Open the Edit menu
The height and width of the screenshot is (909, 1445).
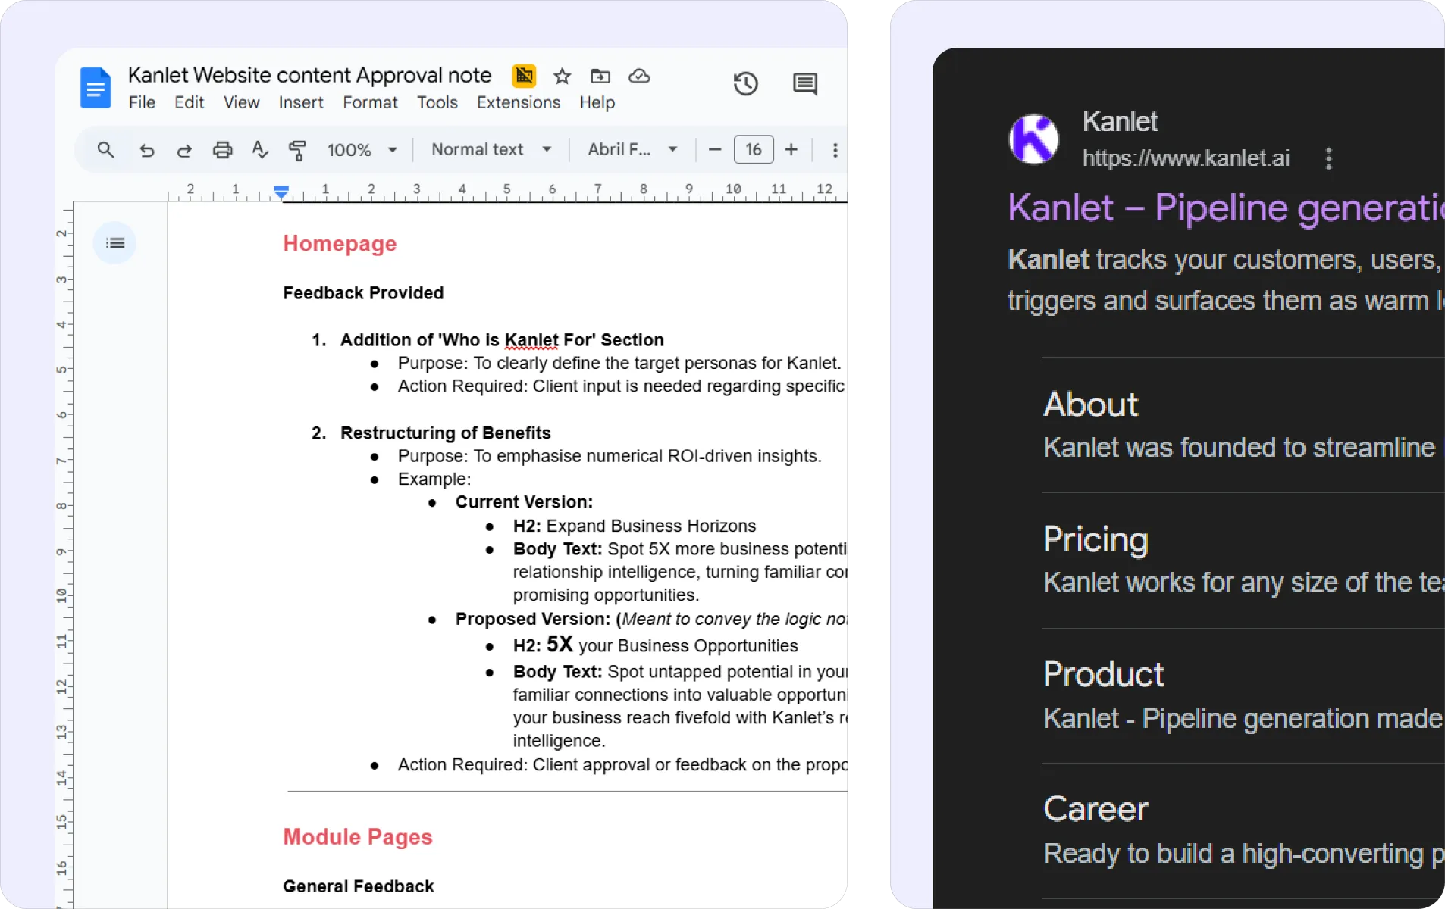pyautogui.click(x=189, y=102)
